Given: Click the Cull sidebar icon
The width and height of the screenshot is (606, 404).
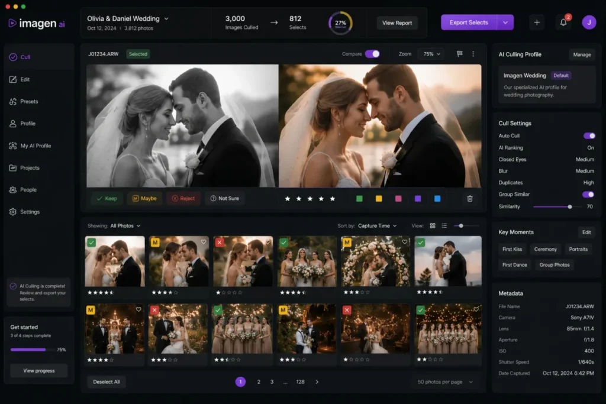Looking at the screenshot, I should pos(13,57).
